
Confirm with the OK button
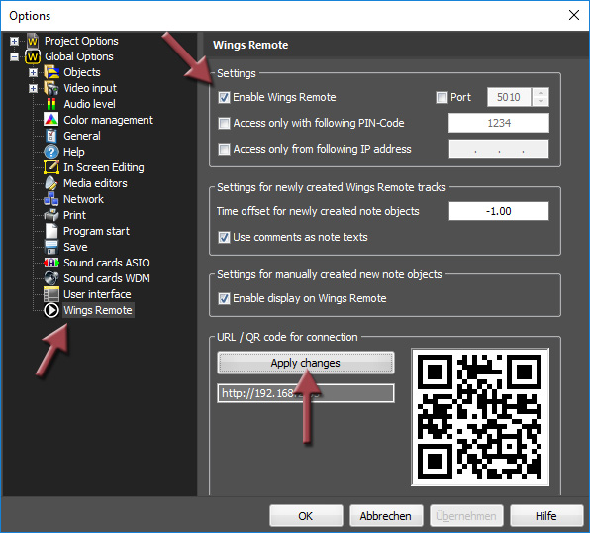coord(306,516)
